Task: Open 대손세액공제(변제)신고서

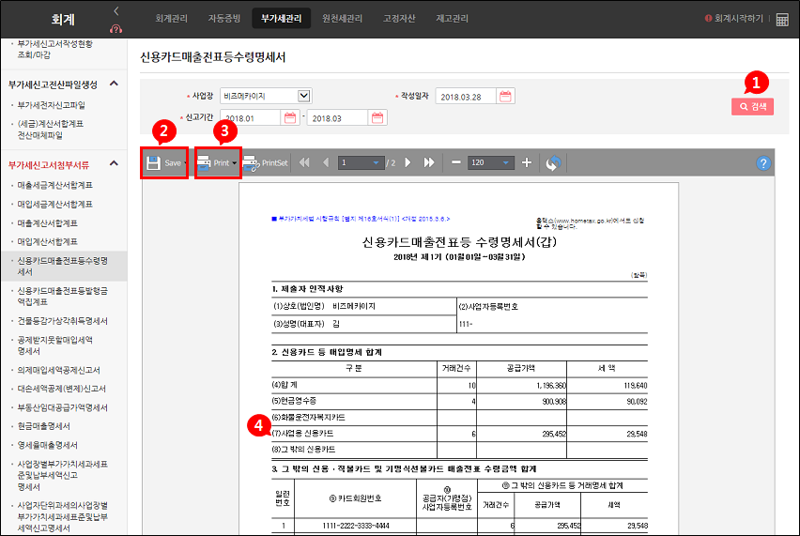Action: (x=61, y=389)
